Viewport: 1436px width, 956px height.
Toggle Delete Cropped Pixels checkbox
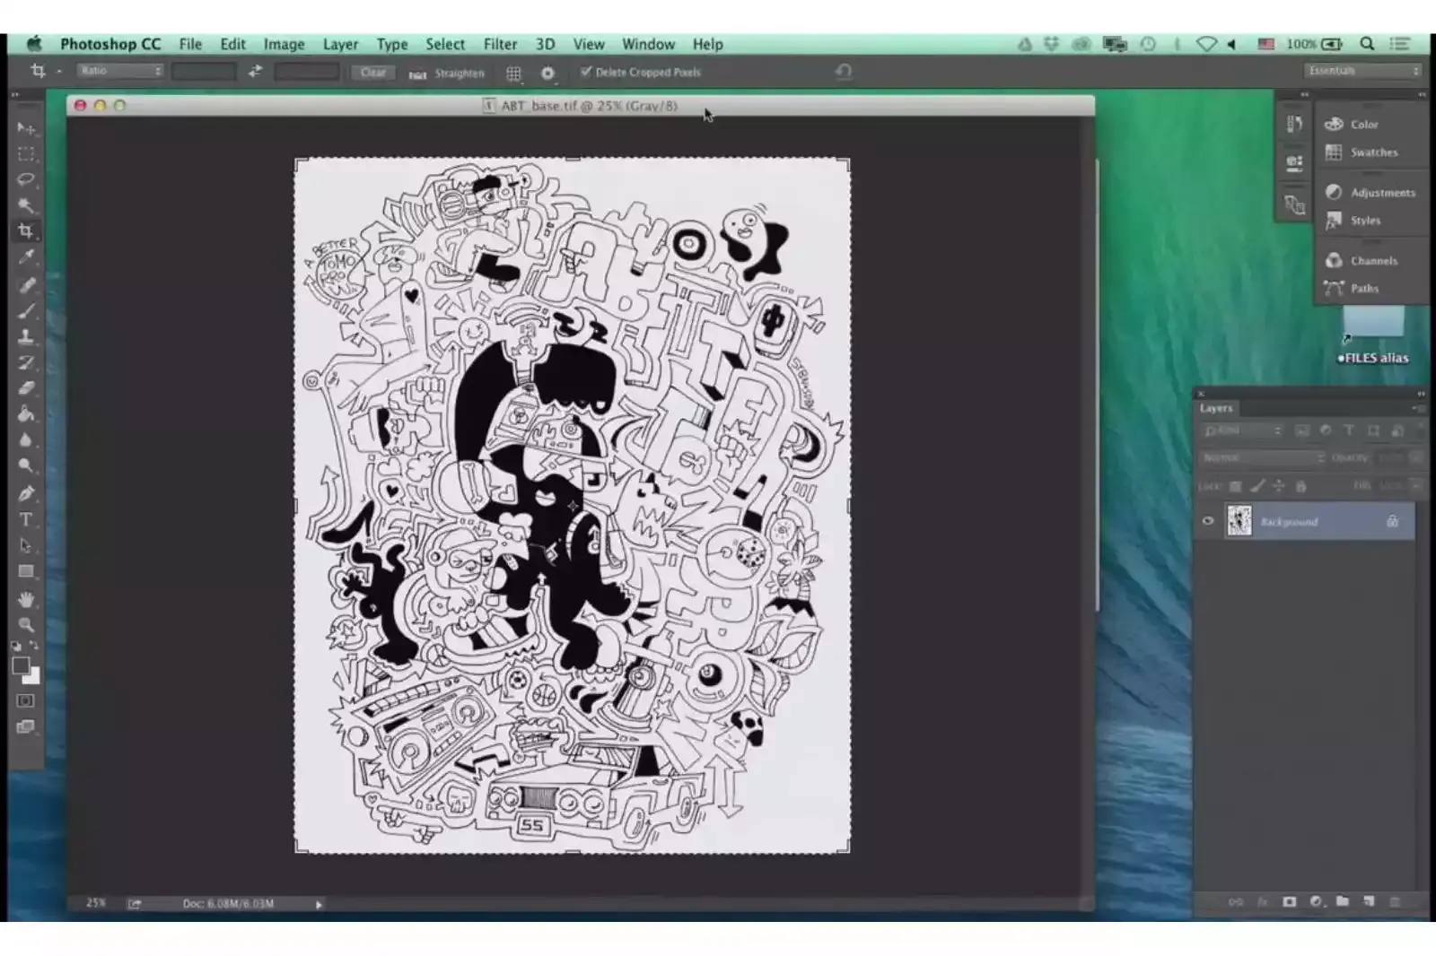586,72
